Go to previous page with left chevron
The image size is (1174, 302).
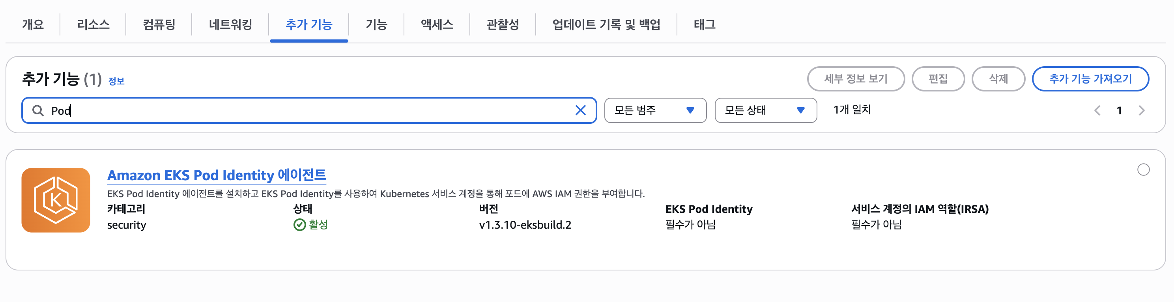pyautogui.click(x=1097, y=110)
